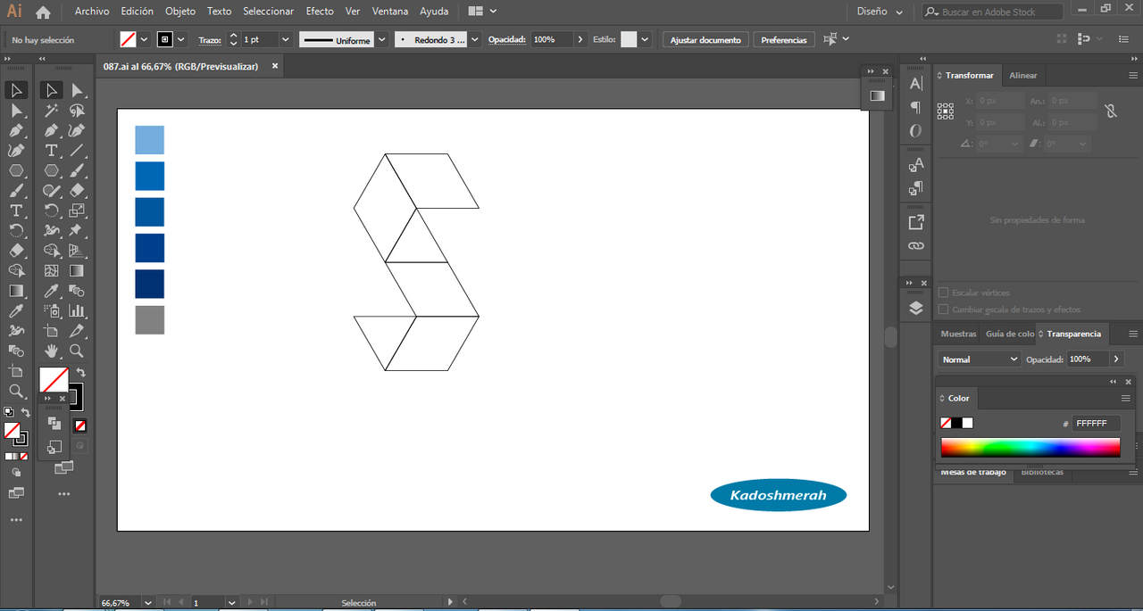Click the Ajustar documento button
Screen dimensions: 1143x611
click(705, 40)
